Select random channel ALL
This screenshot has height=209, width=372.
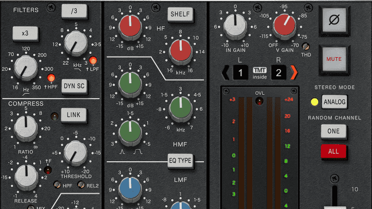[333, 151]
